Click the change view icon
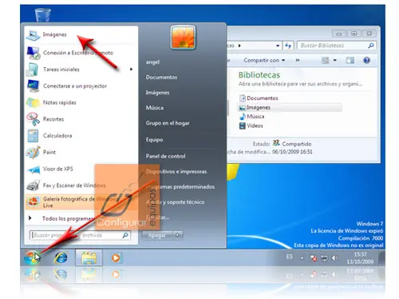This screenshot has width=399, height=299. (325, 61)
